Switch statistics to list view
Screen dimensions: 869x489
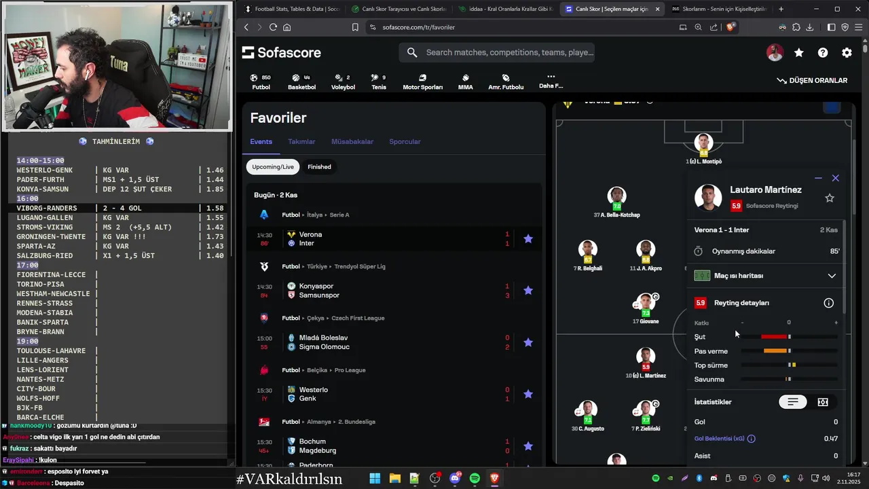click(x=792, y=402)
